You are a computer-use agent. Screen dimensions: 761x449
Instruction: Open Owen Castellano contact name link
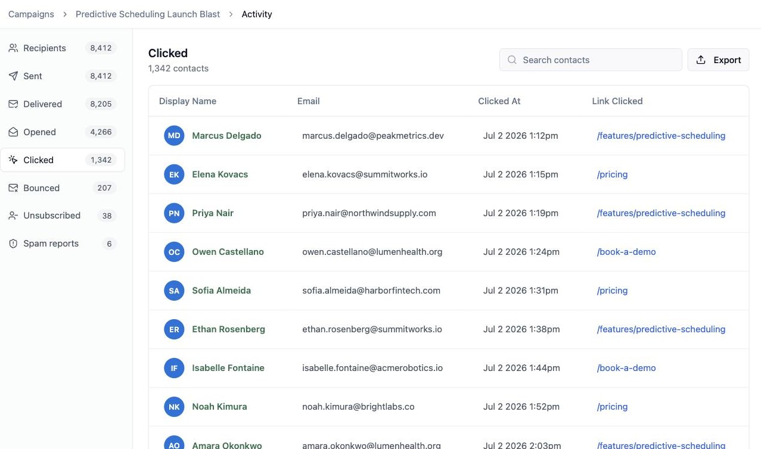point(228,252)
